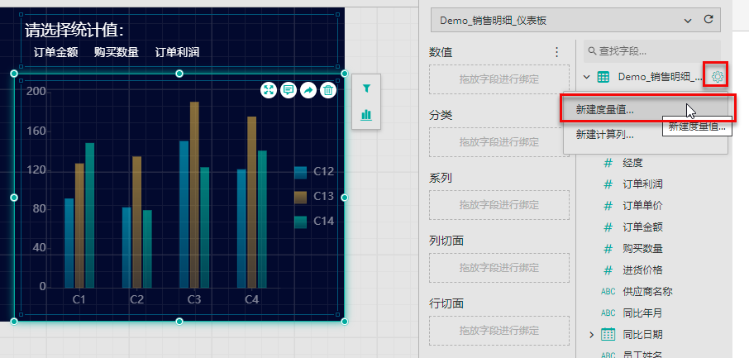Click the bar chart type icon
The image size is (749, 358).
tap(366, 115)
